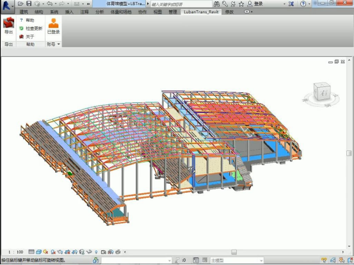This screenshot has height=265, width=354.
Task: Click the Favorites star icon
Action: click(x=241, y=4)
